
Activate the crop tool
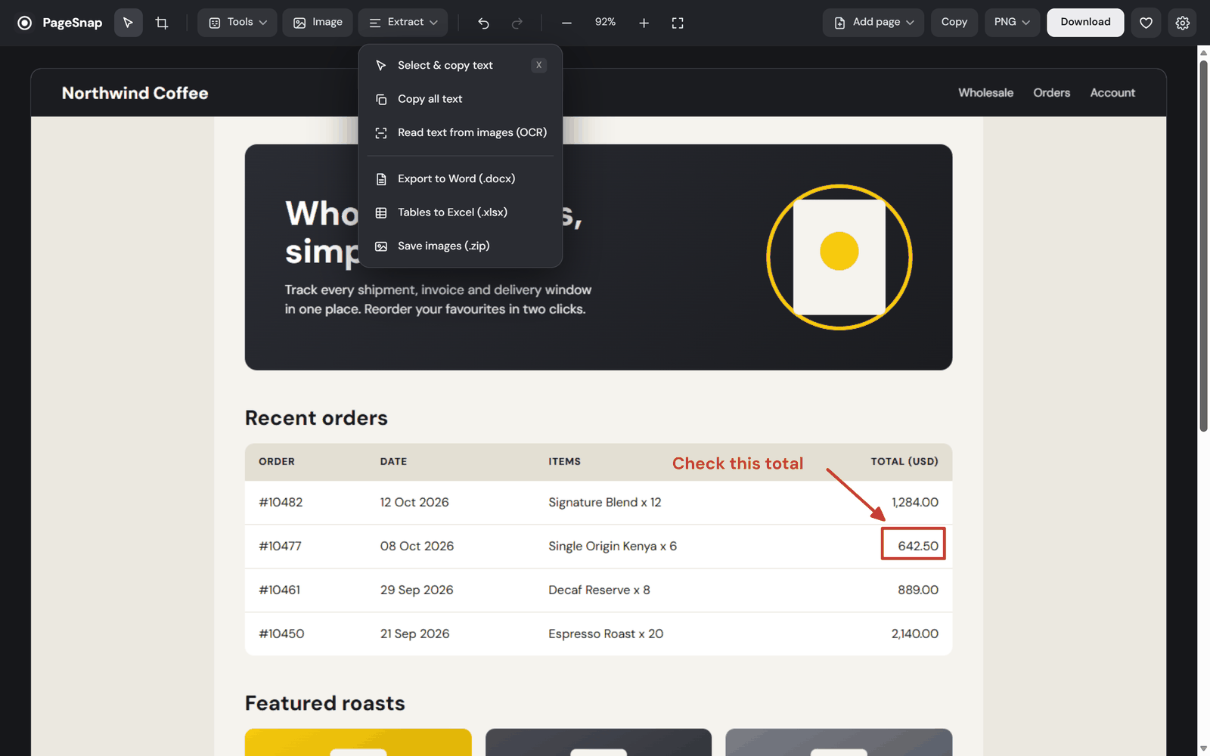[x=162, y=23]
